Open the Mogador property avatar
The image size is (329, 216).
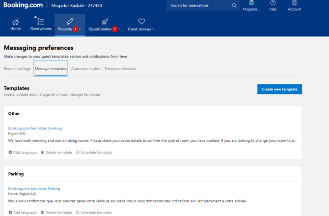click(x=251, y=3)
